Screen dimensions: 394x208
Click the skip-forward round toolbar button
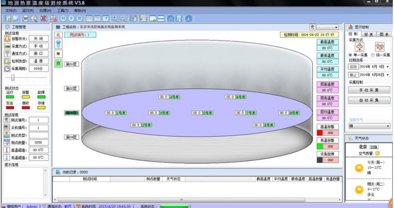tap(63, 18)
